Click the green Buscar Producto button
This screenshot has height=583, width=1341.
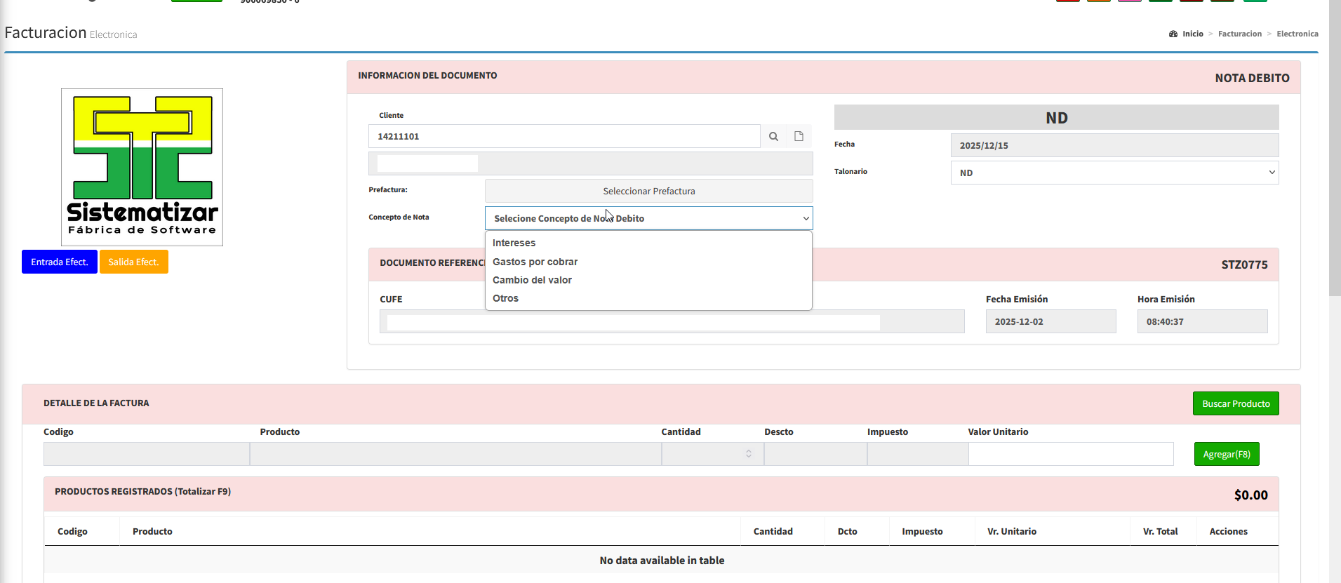[x=1236, y=403]
